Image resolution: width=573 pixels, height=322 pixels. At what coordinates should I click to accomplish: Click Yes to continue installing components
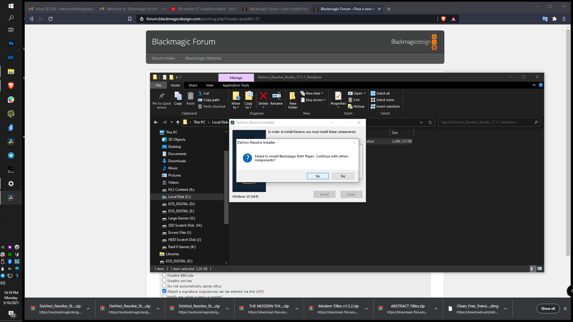318,176
